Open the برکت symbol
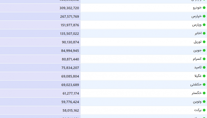This screenshot has height=118, width=207. point(198,110)
